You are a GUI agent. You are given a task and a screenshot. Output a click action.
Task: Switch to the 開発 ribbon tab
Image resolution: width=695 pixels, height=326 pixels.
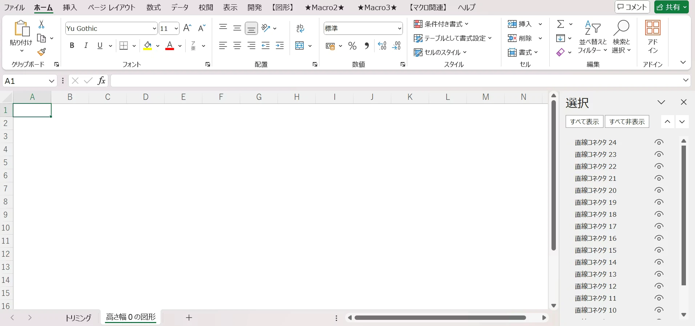[x=255, y=7]
